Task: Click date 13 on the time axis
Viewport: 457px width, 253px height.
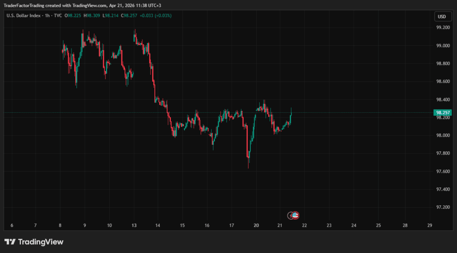Action: click(134, 225)
